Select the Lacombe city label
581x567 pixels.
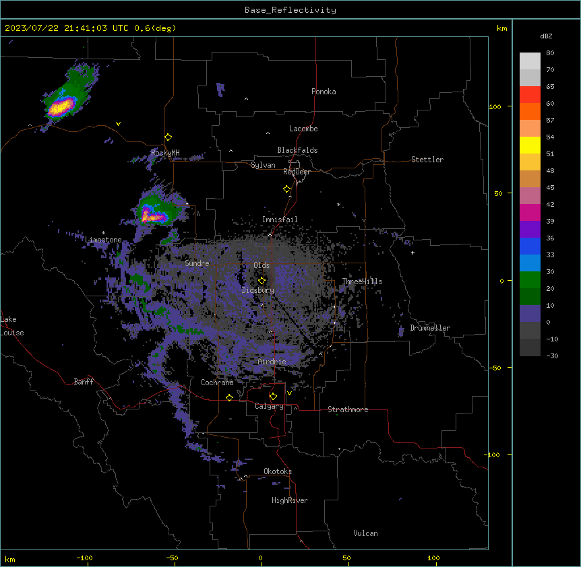click(x=303, y=129)
